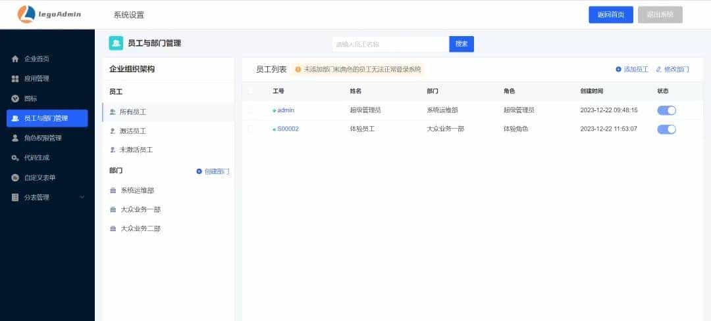Viewport: 711px width, 321px height.
Task: Open the admin employee ID link
Action: pyautogui.click(x=286, y=110)
